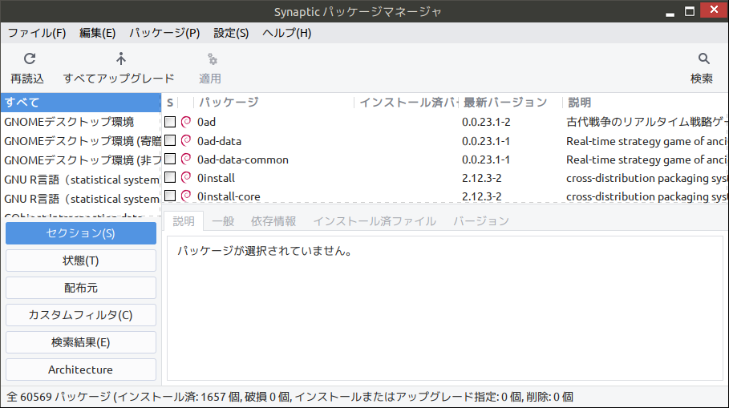Select the 0ad-data package name
Viewport: 729px width, 408px height.
point(220,141)
